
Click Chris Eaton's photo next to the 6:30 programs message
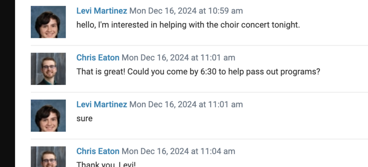tap(48, 69)
